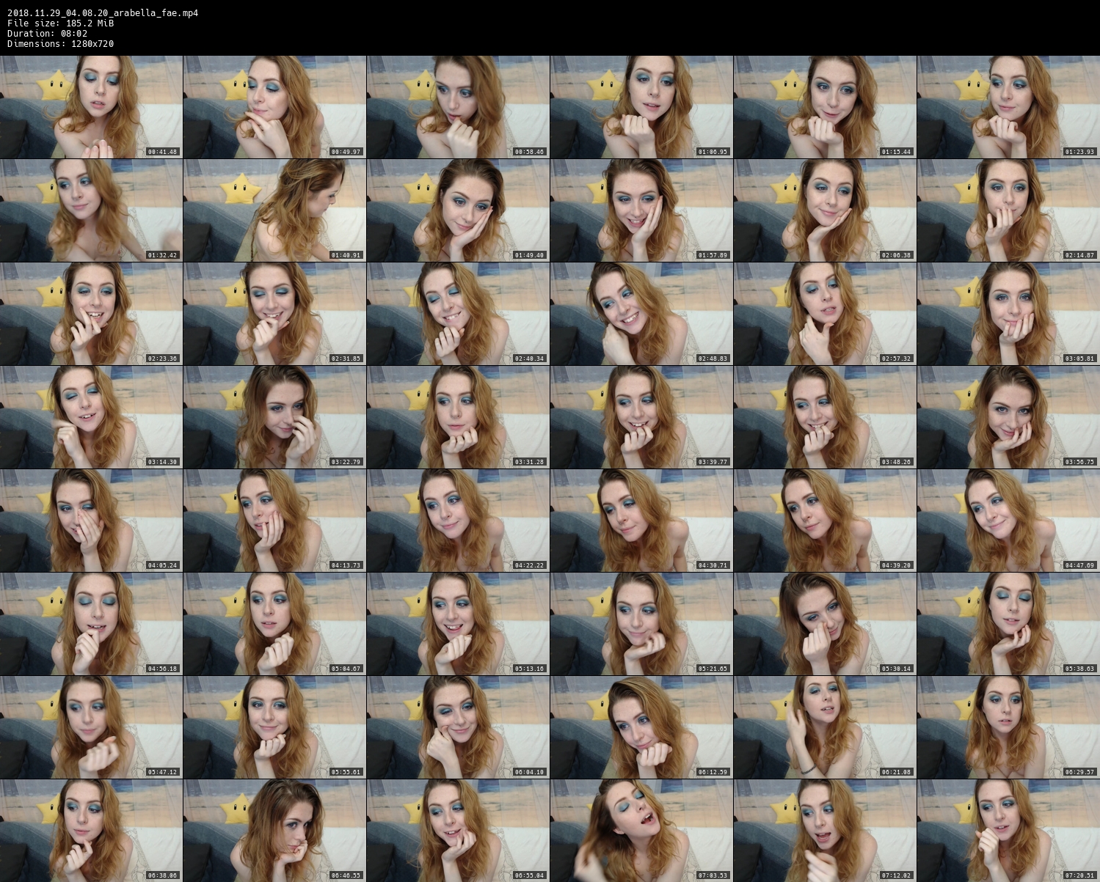Open the thumbnail stamped 04:05.24
This screenshot has width=1100, height=882.
[x=91, y=521]
